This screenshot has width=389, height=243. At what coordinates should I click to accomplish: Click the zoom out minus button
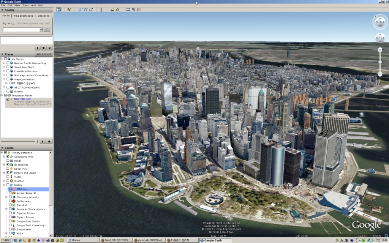click(380, 74)
